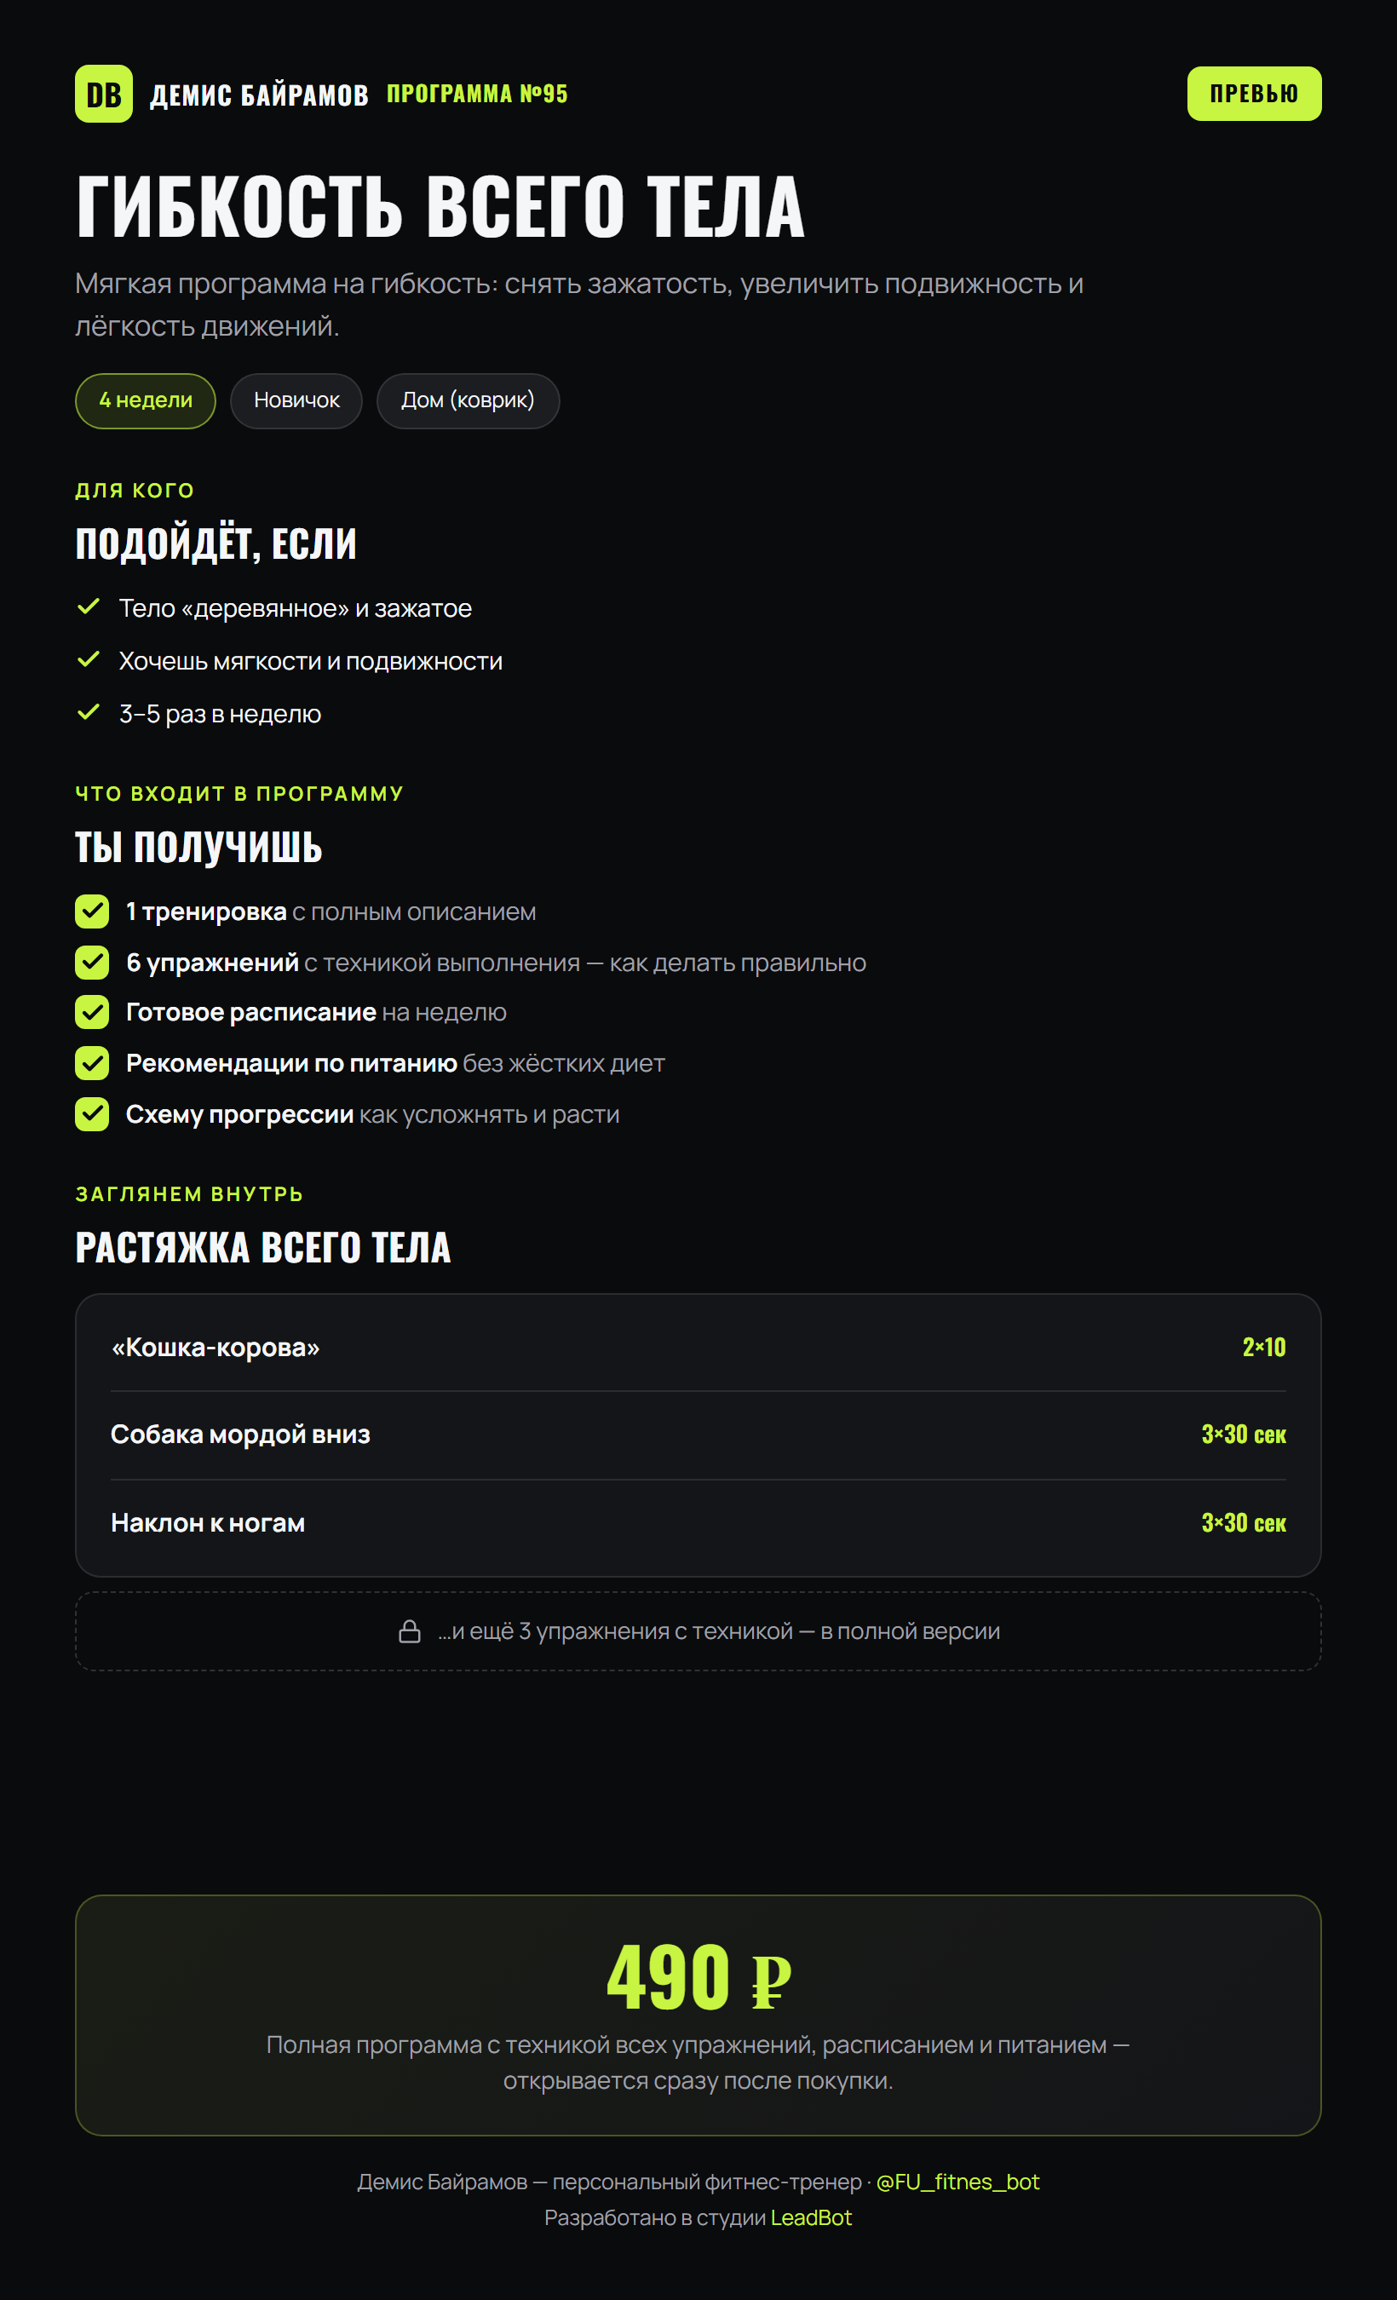Open the @FU_fitnes_bot link

957,2182
